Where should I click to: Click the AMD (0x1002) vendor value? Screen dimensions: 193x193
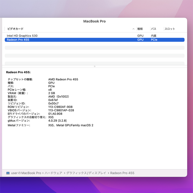coord(59,97)
